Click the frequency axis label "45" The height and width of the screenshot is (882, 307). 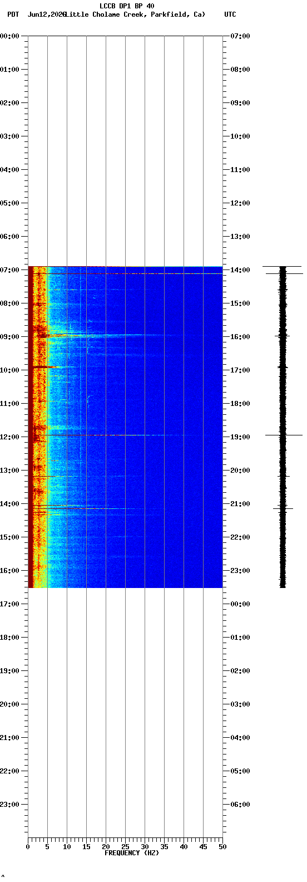coord(203,847)
